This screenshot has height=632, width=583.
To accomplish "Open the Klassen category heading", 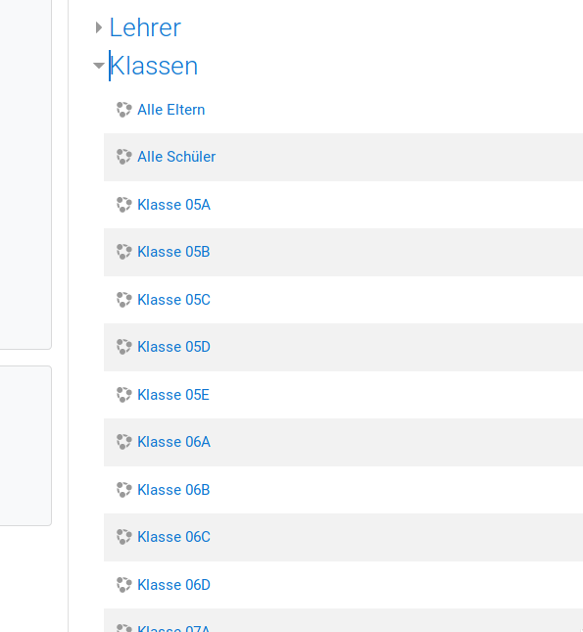I will click(154, 66).
